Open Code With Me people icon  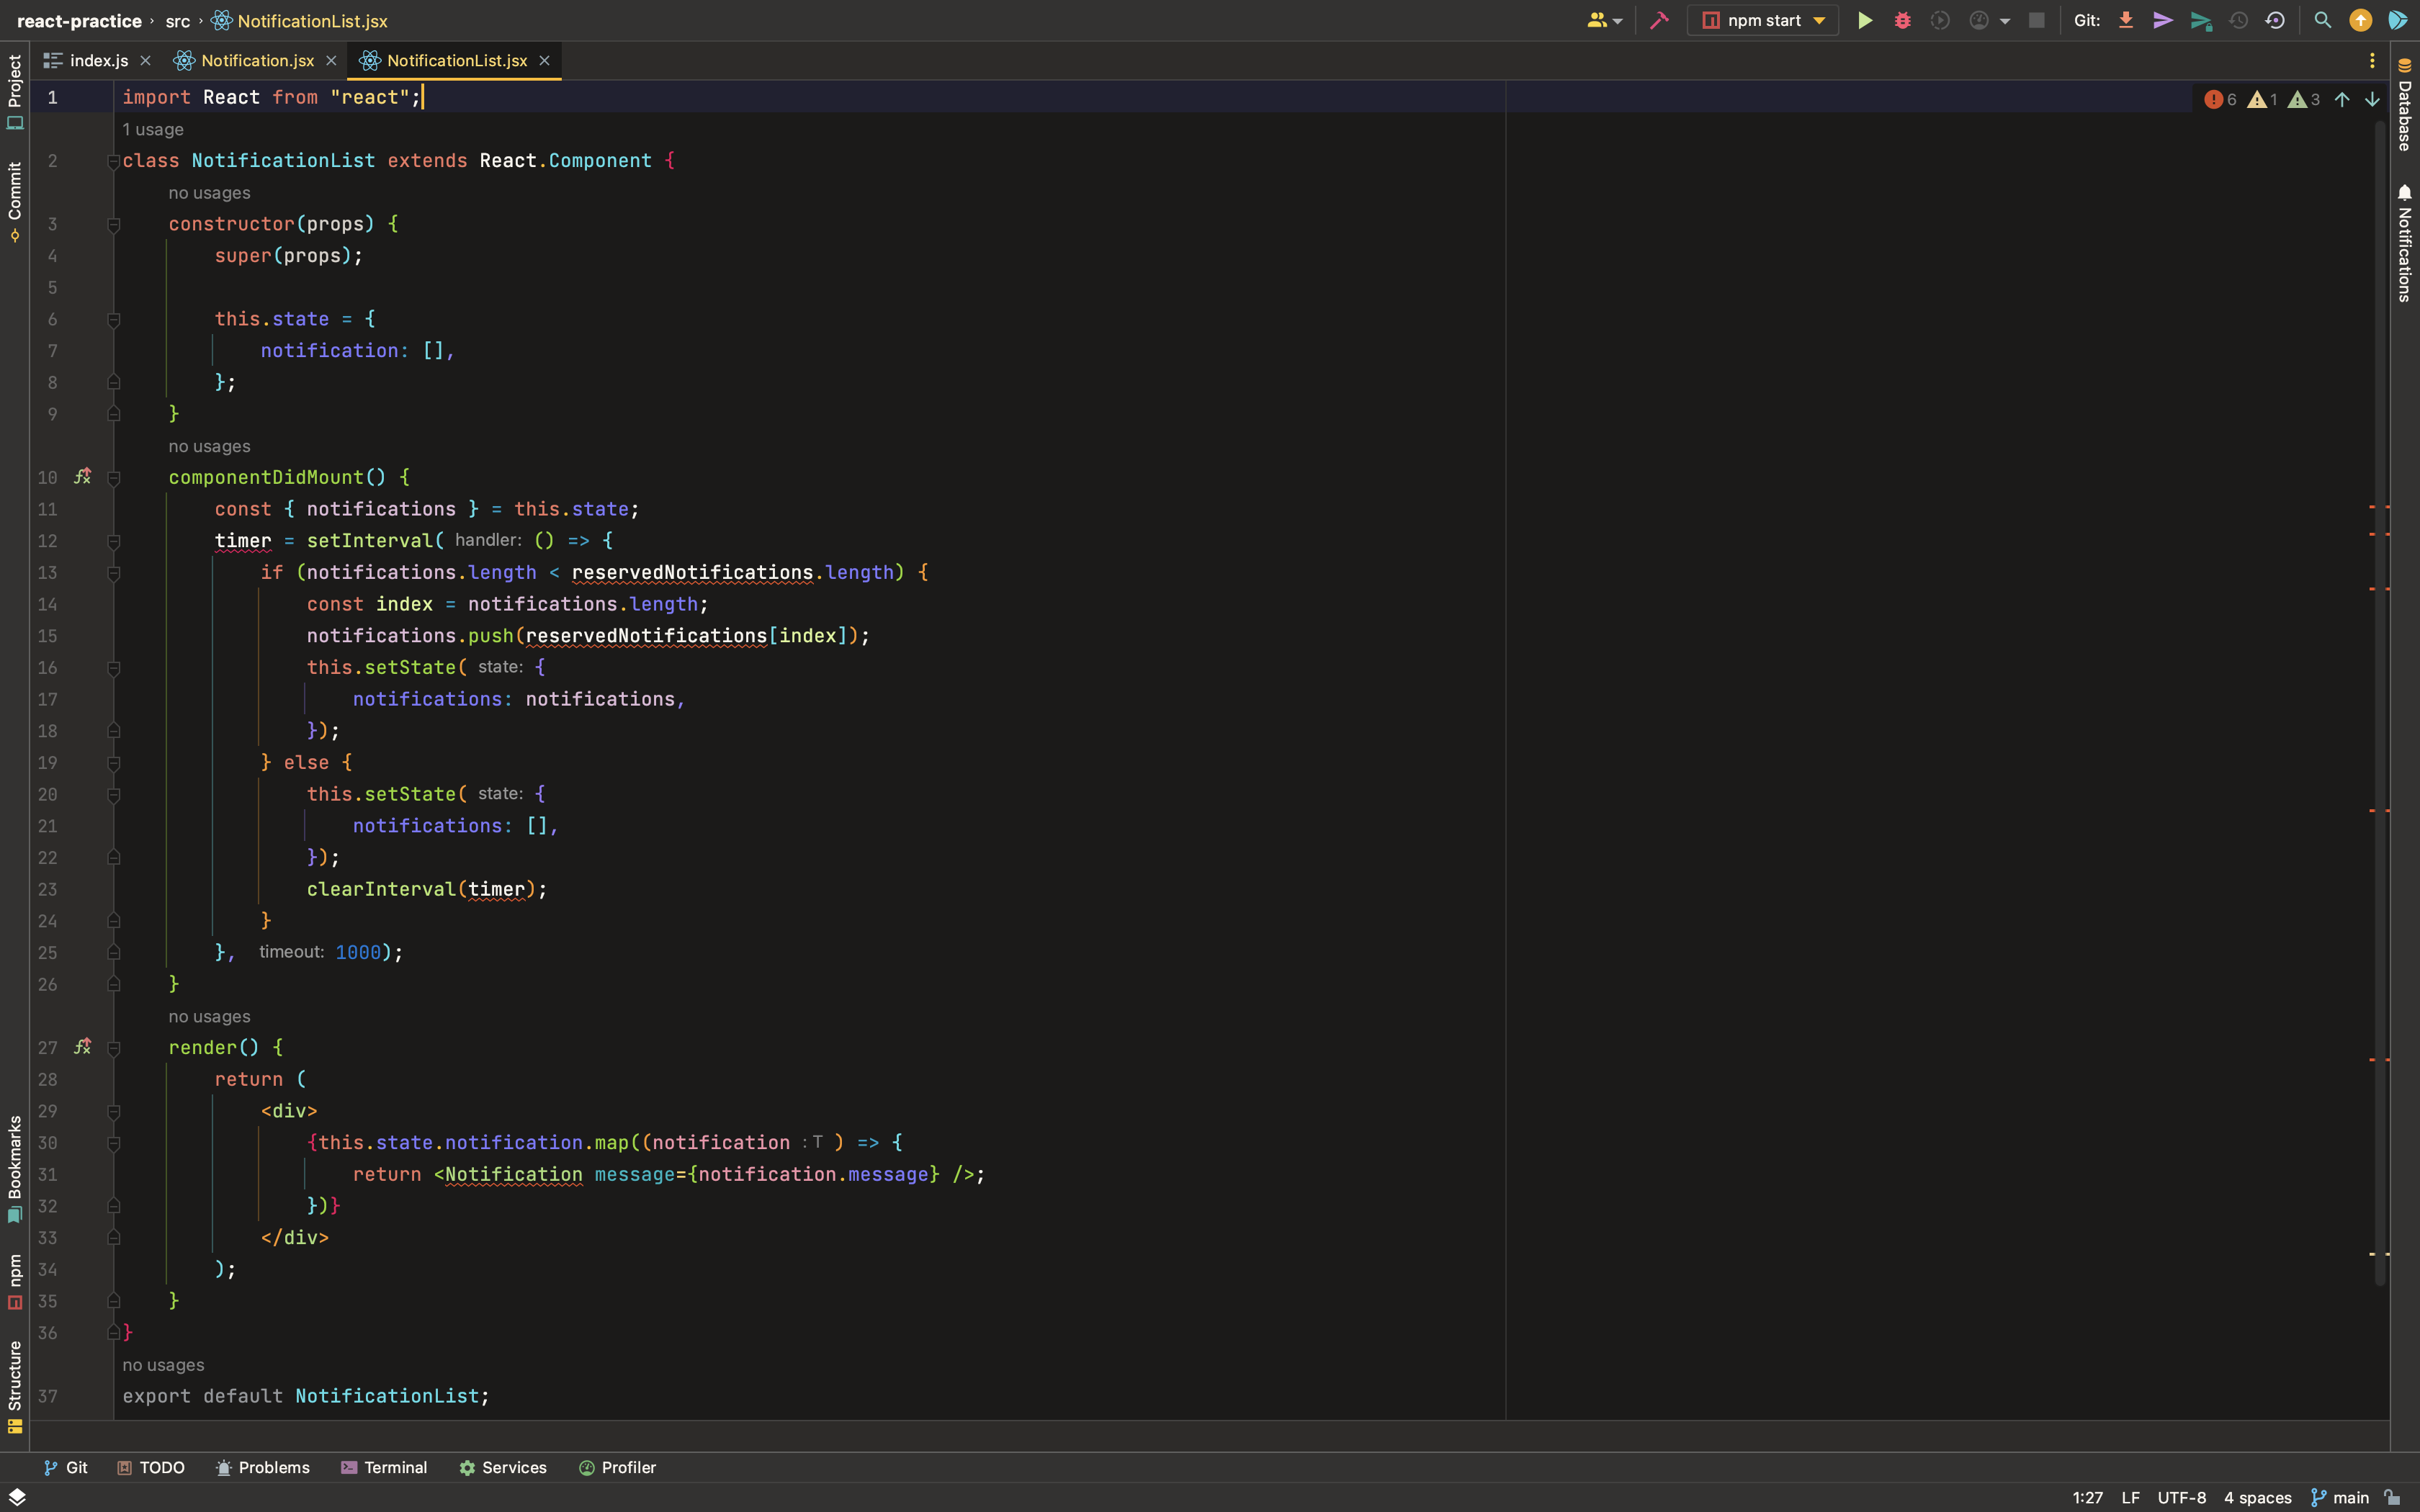point(1597,20)
